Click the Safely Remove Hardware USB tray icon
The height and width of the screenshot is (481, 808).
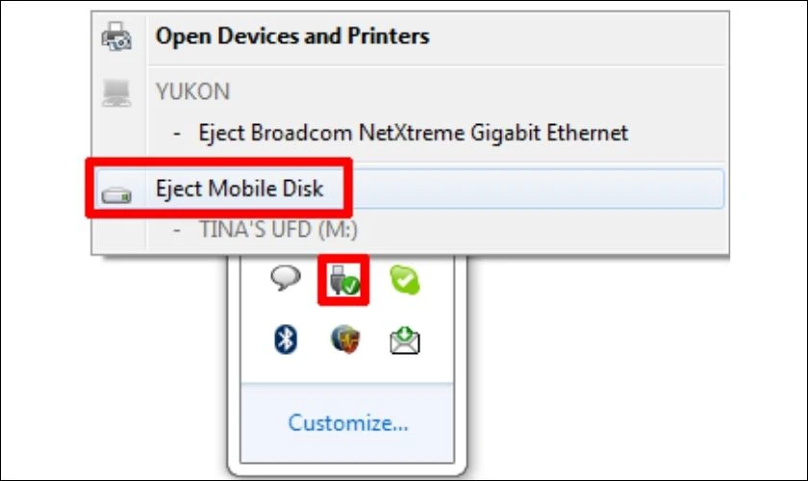pyautogui.click(x=342, y=280)
